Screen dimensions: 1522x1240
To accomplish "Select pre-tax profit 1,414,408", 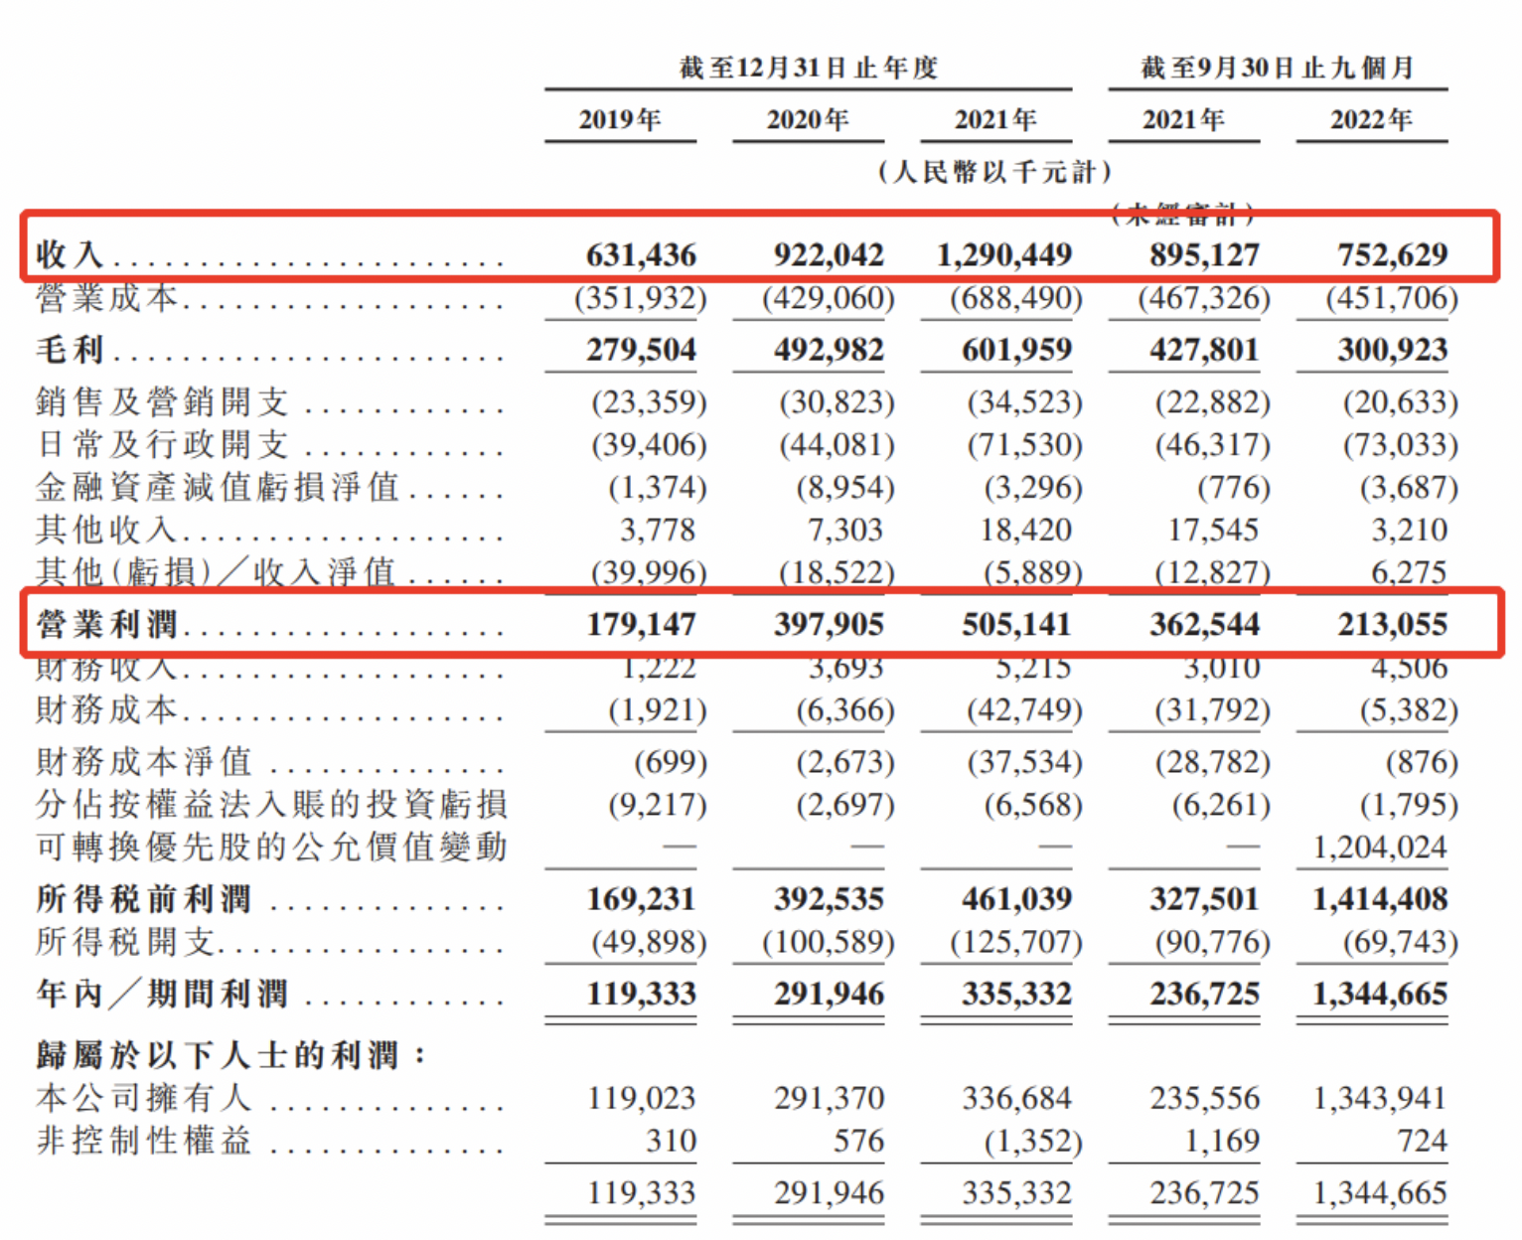I will pos(1380,899).
